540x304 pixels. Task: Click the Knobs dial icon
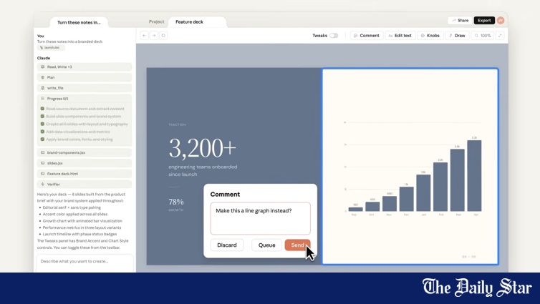pos(423,36)
